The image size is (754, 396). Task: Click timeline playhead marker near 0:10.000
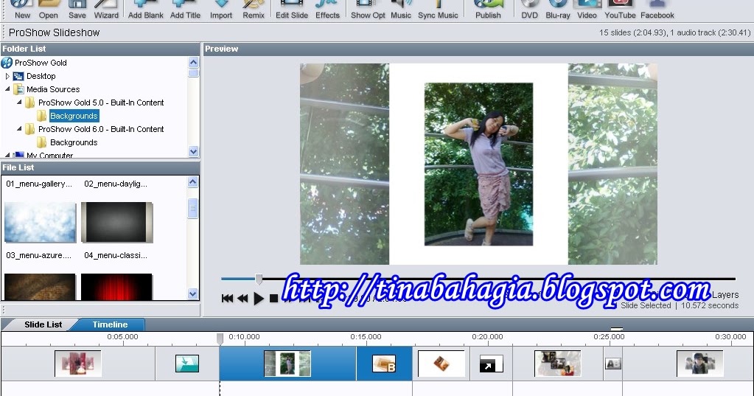(x=220, y=338)
